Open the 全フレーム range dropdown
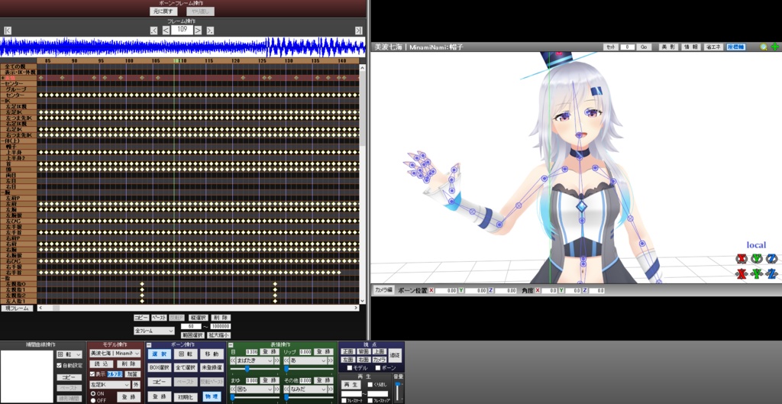Image resolution: width=782 pixels, height=404 pixels. click(x=154, y=331)
